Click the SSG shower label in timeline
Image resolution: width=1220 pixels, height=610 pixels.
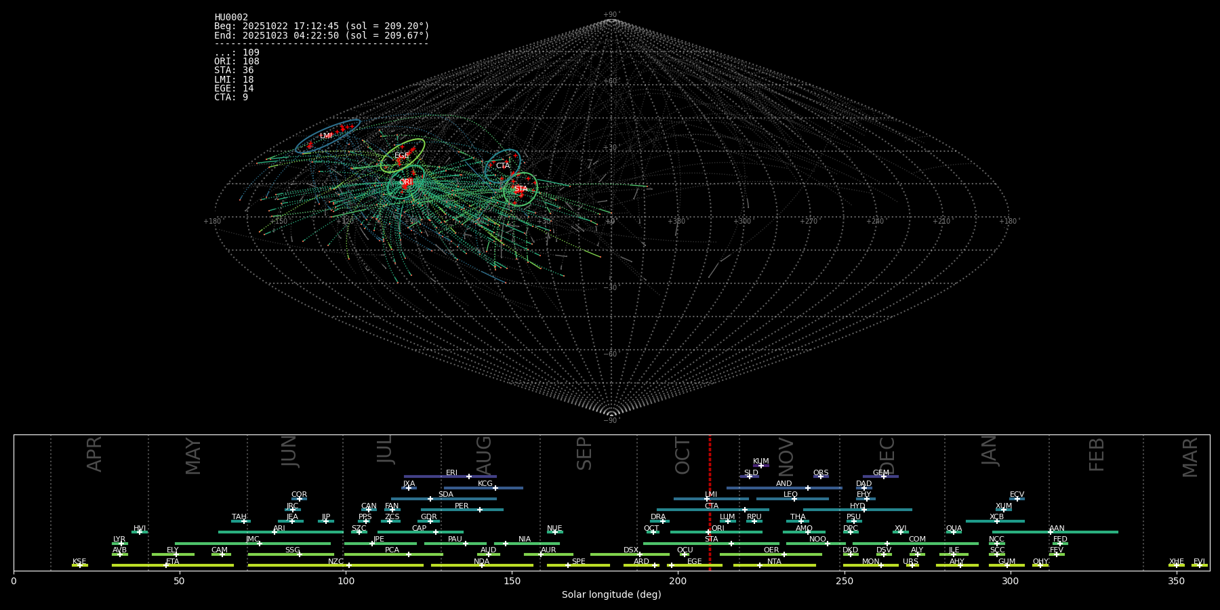(293, 550)
